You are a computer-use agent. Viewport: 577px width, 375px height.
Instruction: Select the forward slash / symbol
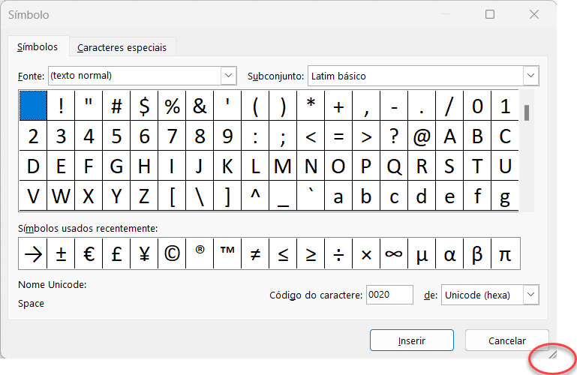[x=449, y=106]
